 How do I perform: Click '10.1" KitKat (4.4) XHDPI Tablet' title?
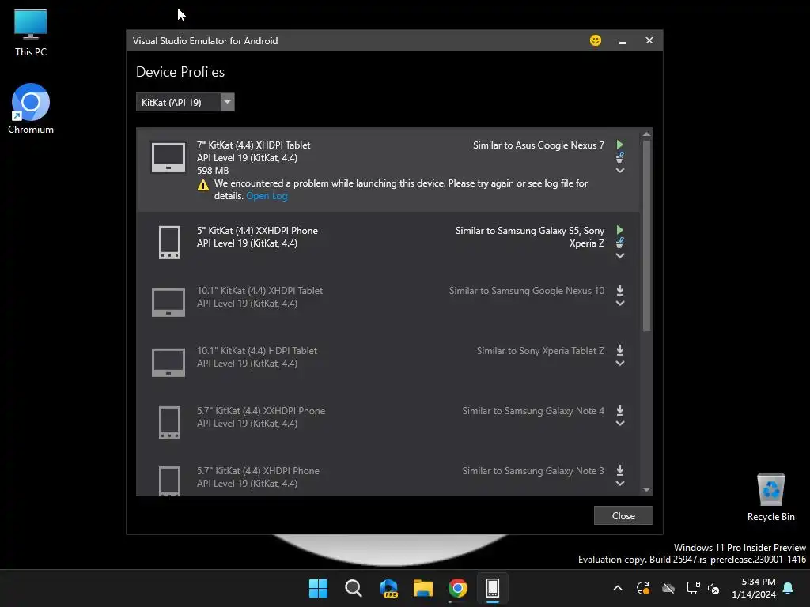click(259, 291)
